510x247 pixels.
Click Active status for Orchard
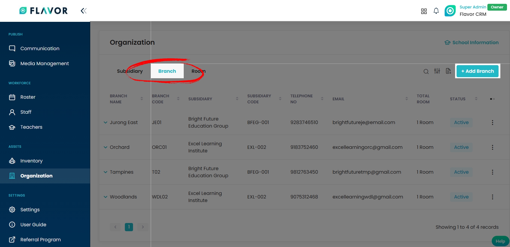pos(461,147)
